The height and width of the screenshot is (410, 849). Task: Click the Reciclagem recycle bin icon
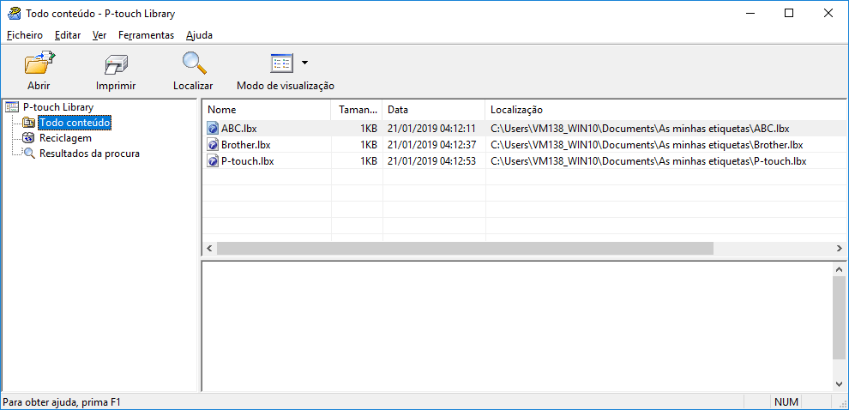(x=28, y=138)
